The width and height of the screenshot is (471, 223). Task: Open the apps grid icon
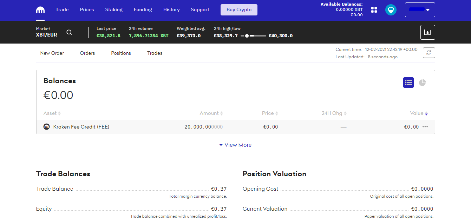point(374,10)
